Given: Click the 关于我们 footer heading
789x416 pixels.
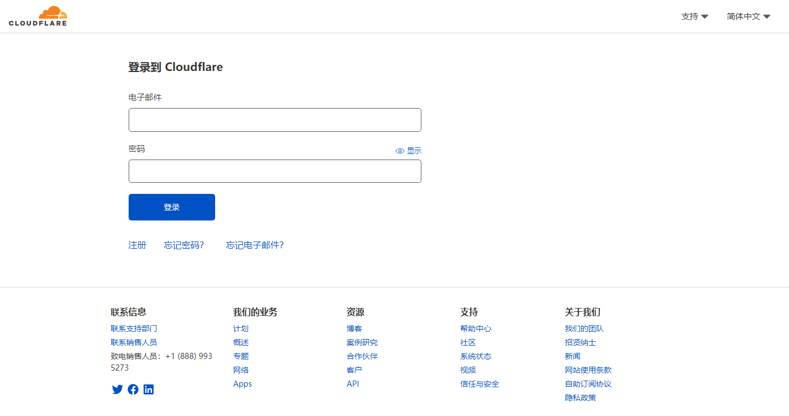Looking at the screenshot, I should tap(583, 312).
